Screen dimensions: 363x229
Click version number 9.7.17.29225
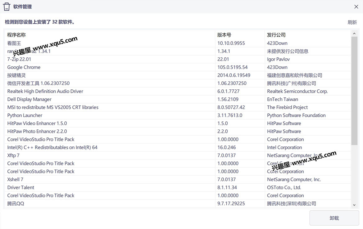click(231, 204)
